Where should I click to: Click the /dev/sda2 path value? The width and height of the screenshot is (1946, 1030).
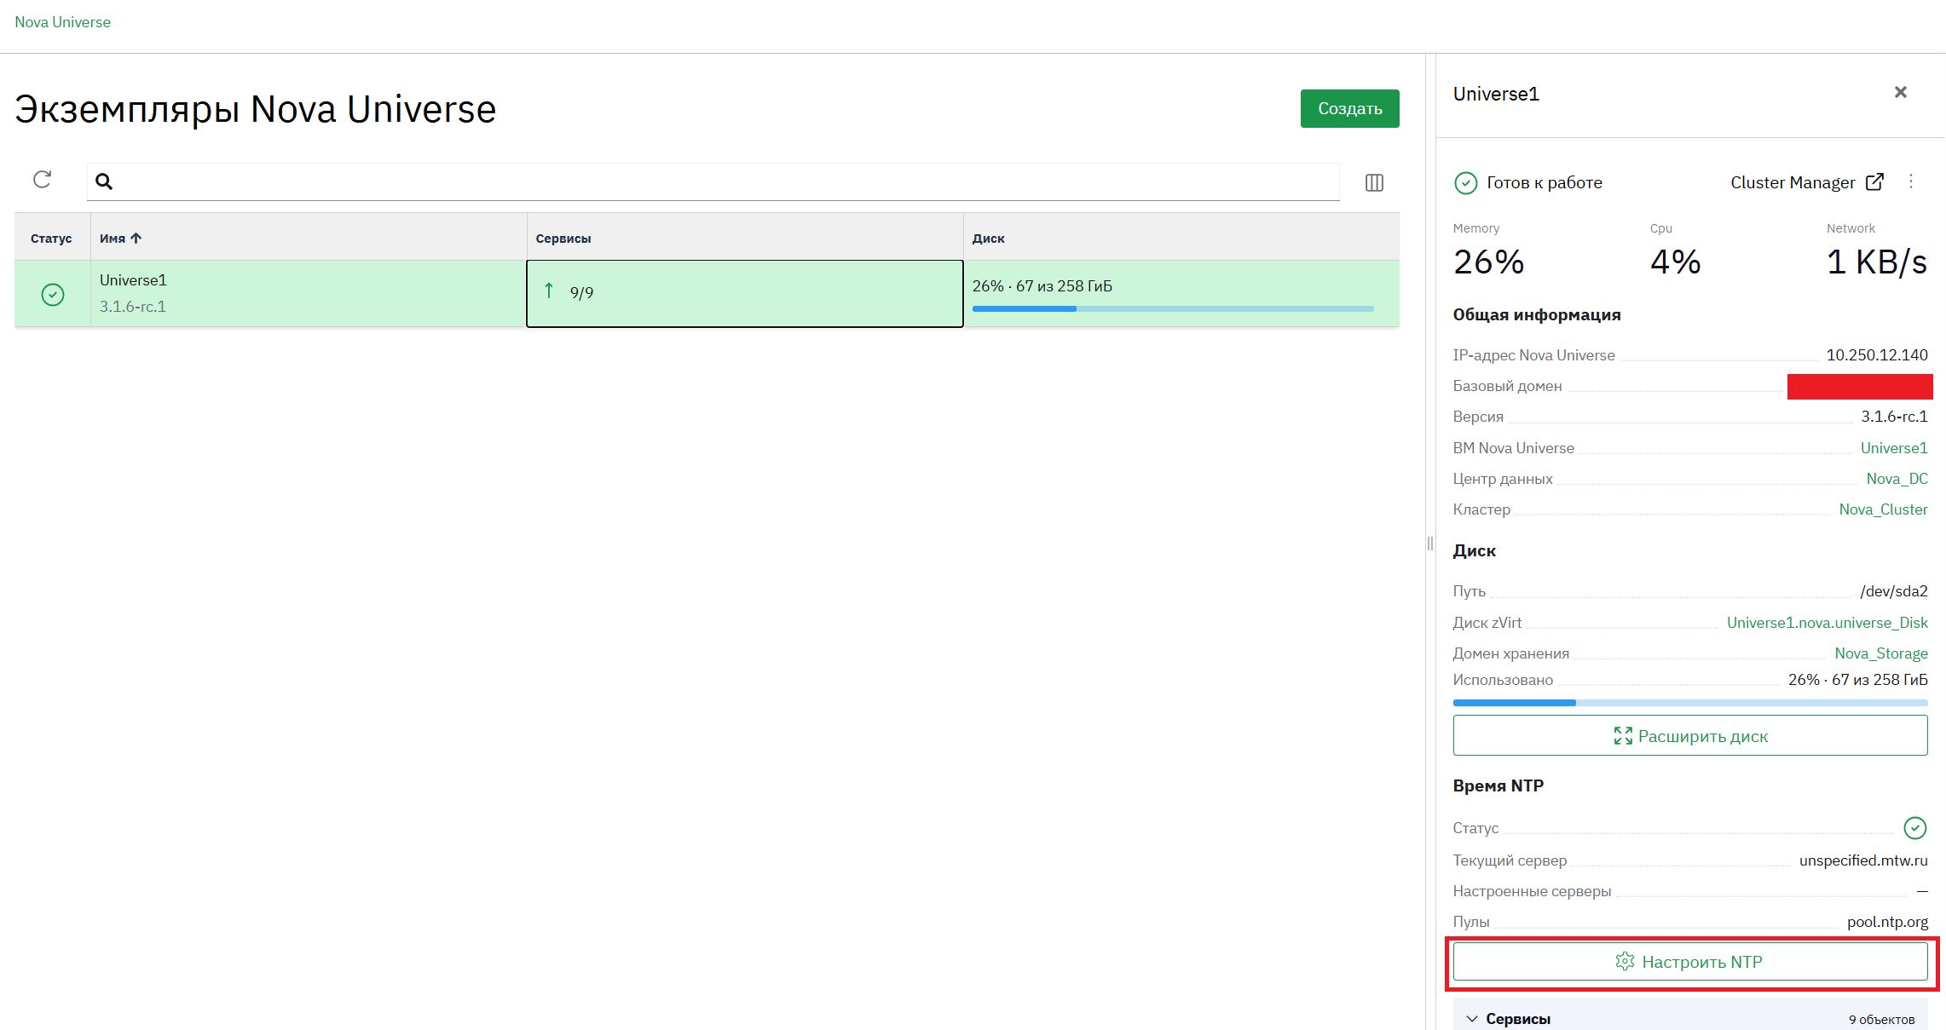pyautogui.click(x=1893, y=591)
